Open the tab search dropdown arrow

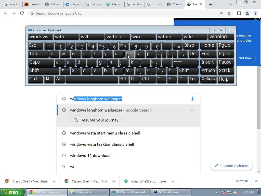(230, 4)
